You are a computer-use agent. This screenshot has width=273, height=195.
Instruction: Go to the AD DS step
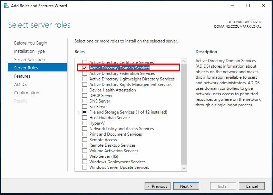pyautogui.click(x=20, y=85)
